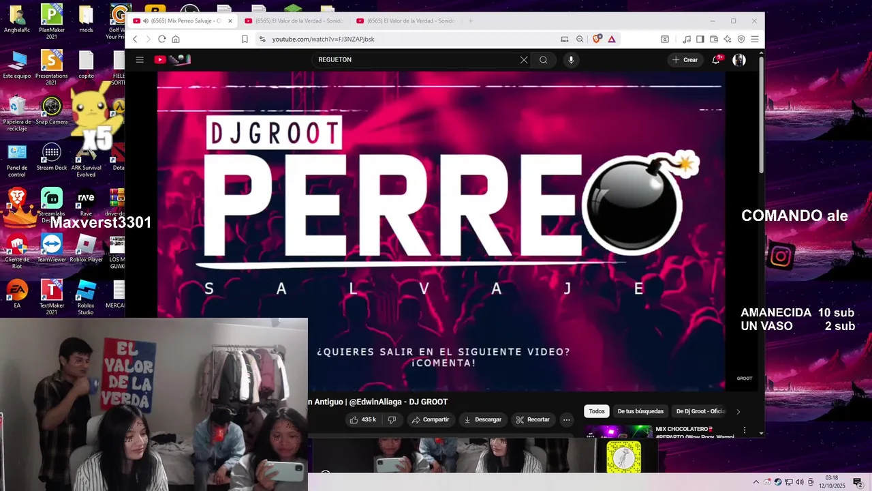Show hidden system tray icons
Viewport: 872px width, 491px height.
click(756, 482)
